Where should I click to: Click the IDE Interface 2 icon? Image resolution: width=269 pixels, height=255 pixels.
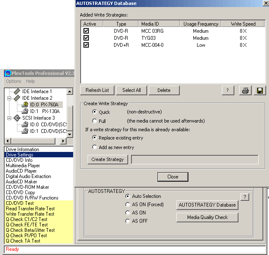(x=17, y=98)
